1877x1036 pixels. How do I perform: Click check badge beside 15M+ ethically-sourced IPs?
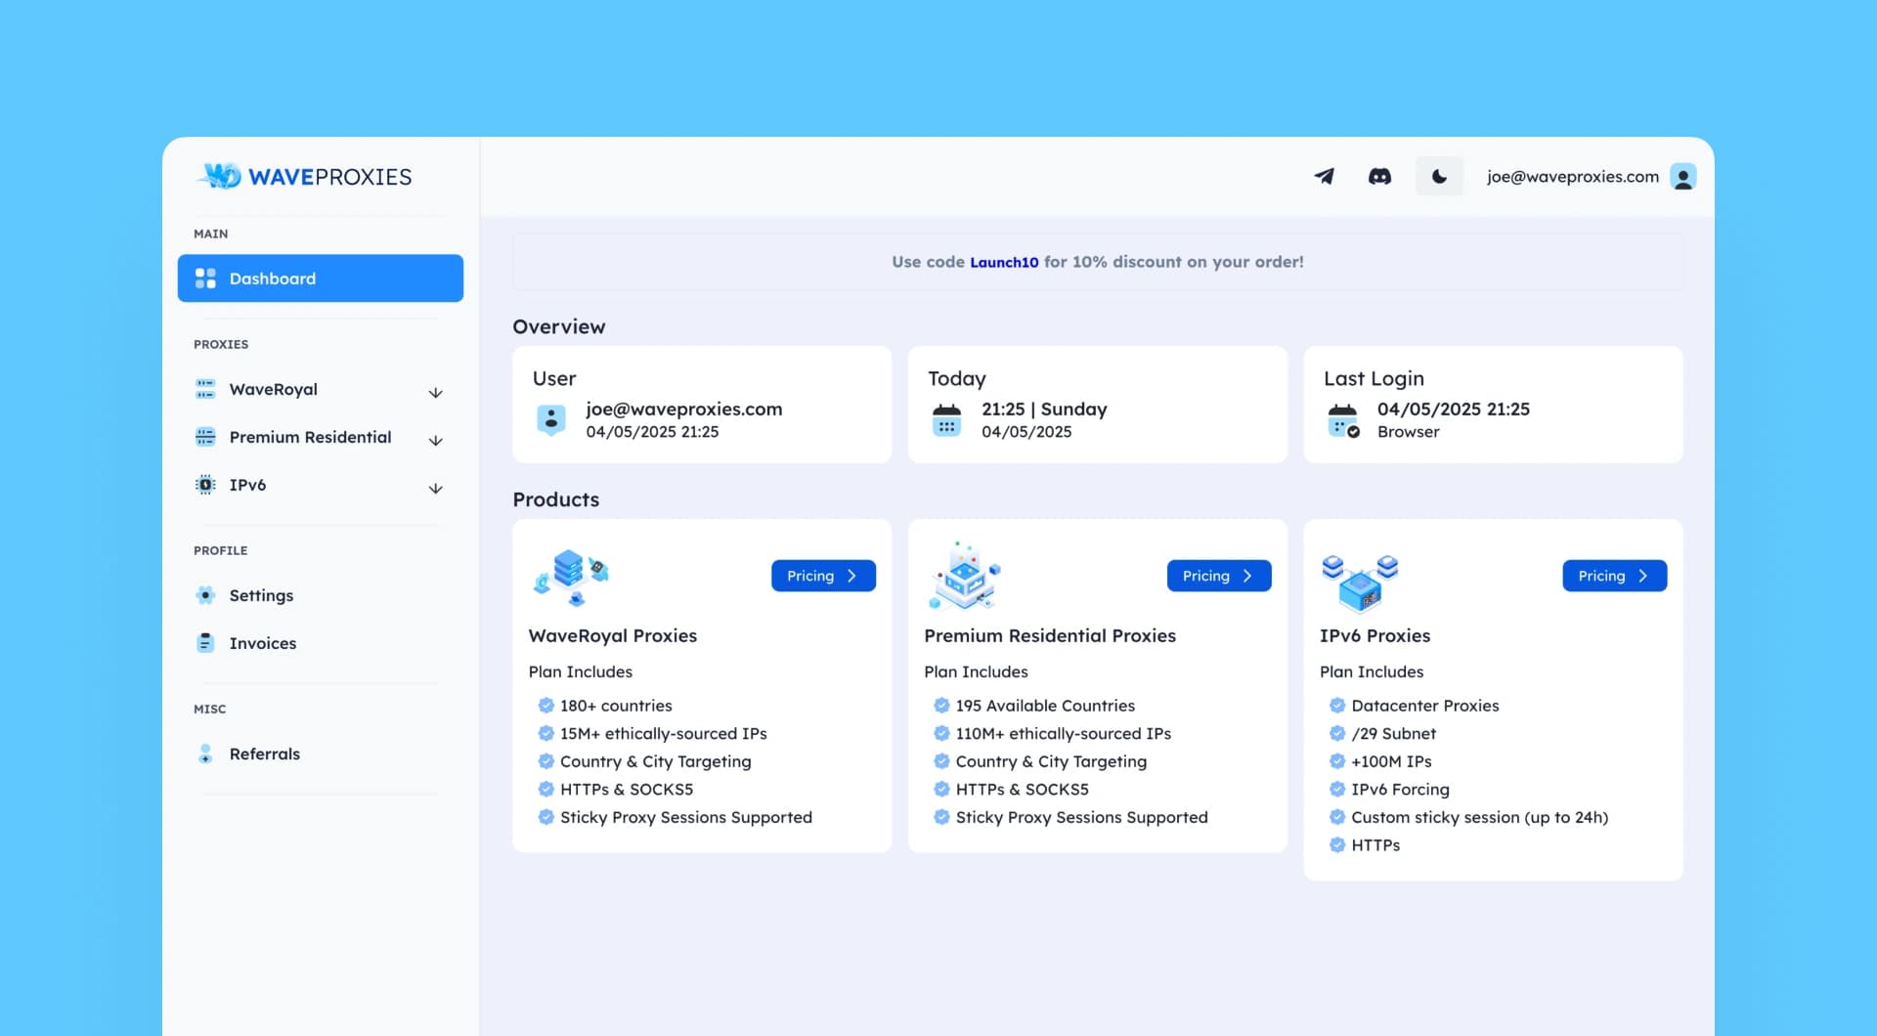[546, 733]
